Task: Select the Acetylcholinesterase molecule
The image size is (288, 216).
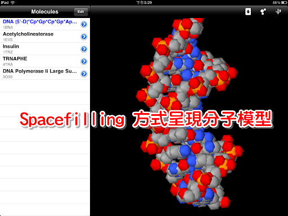Action: tap(45, 37)
